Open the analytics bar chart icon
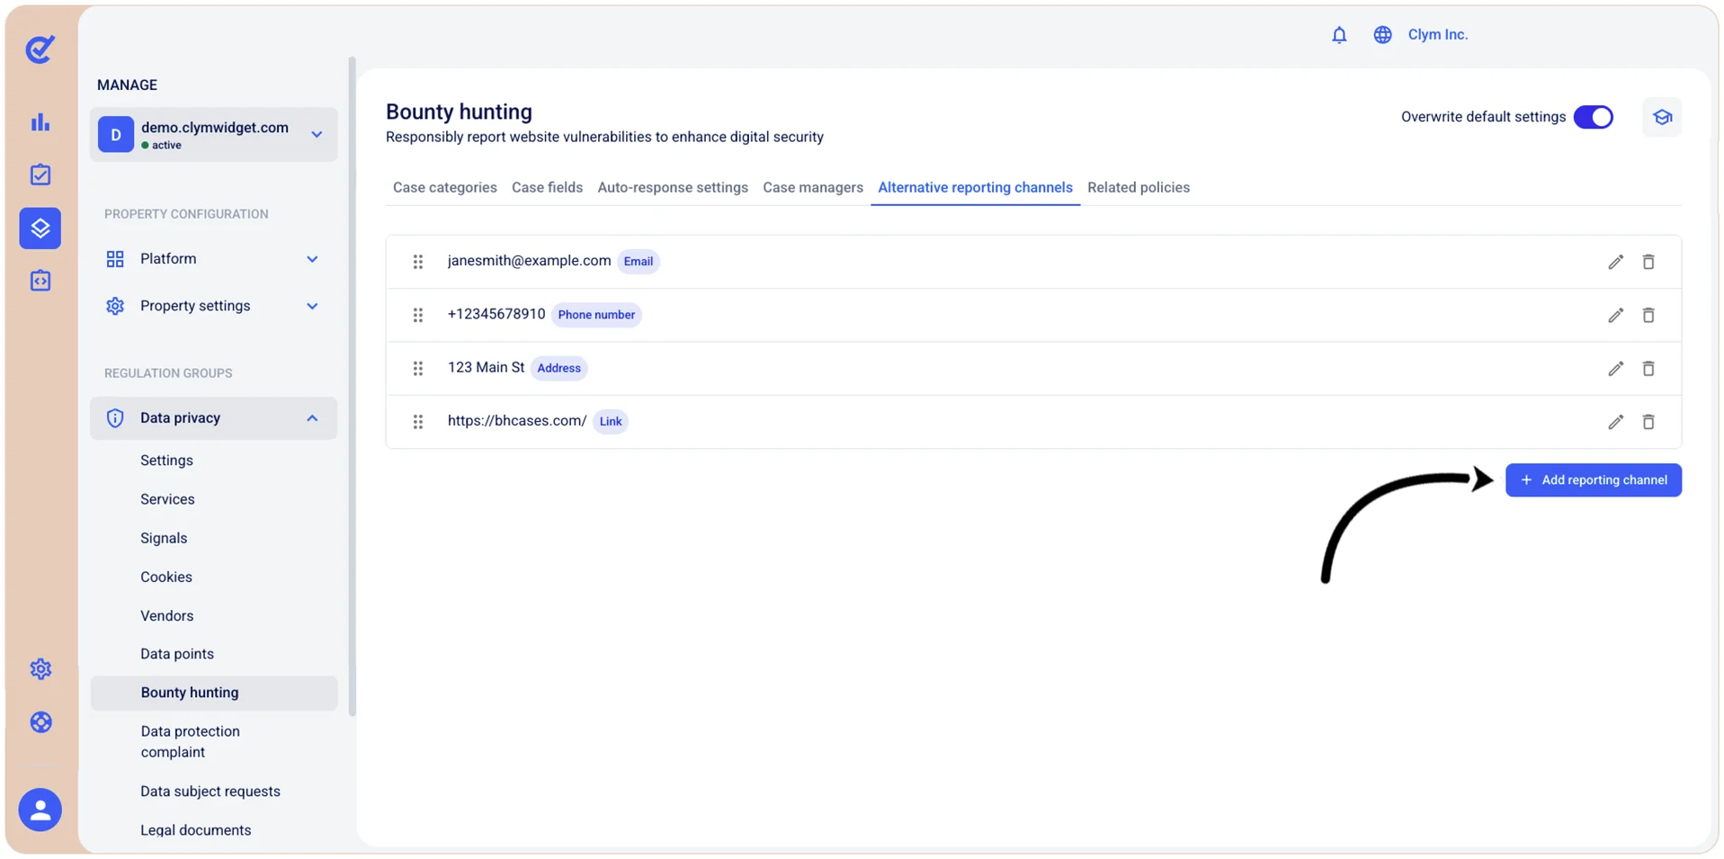 coord(40,122)
